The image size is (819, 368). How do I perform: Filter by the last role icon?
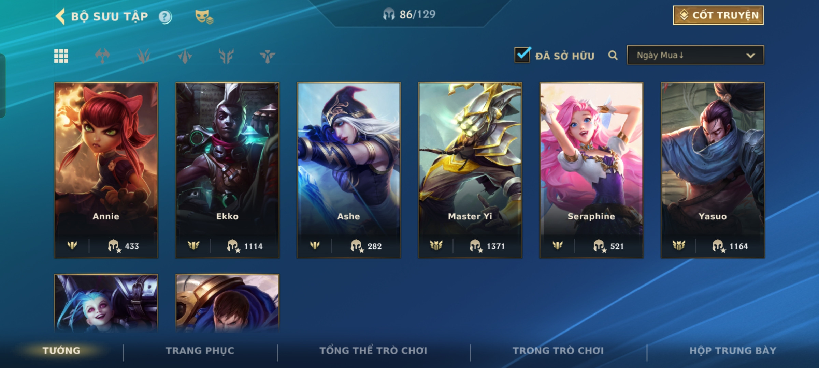(267, 56)
